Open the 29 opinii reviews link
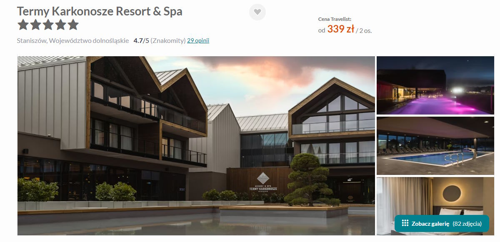This screenshot has height=242, width=500. coord(198,41)
